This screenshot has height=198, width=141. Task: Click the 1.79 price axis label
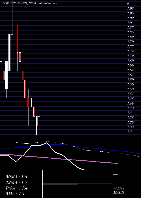pos(130,42)
